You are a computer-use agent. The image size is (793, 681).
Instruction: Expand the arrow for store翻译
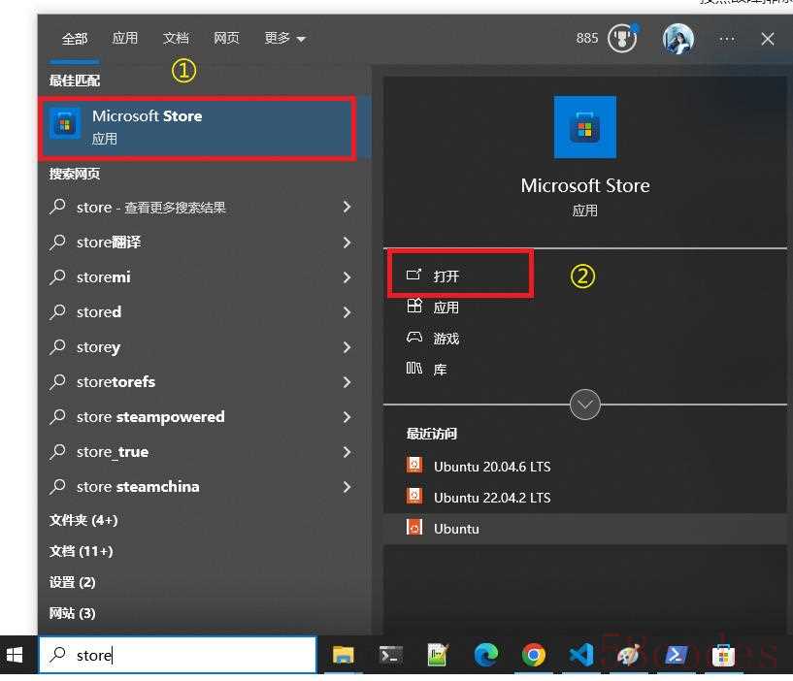pyautogui.click(x=347, y=243)
